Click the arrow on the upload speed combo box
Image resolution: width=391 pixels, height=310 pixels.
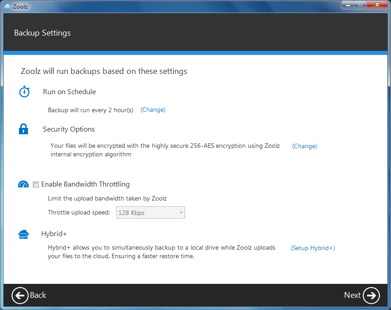pos(181,213)
